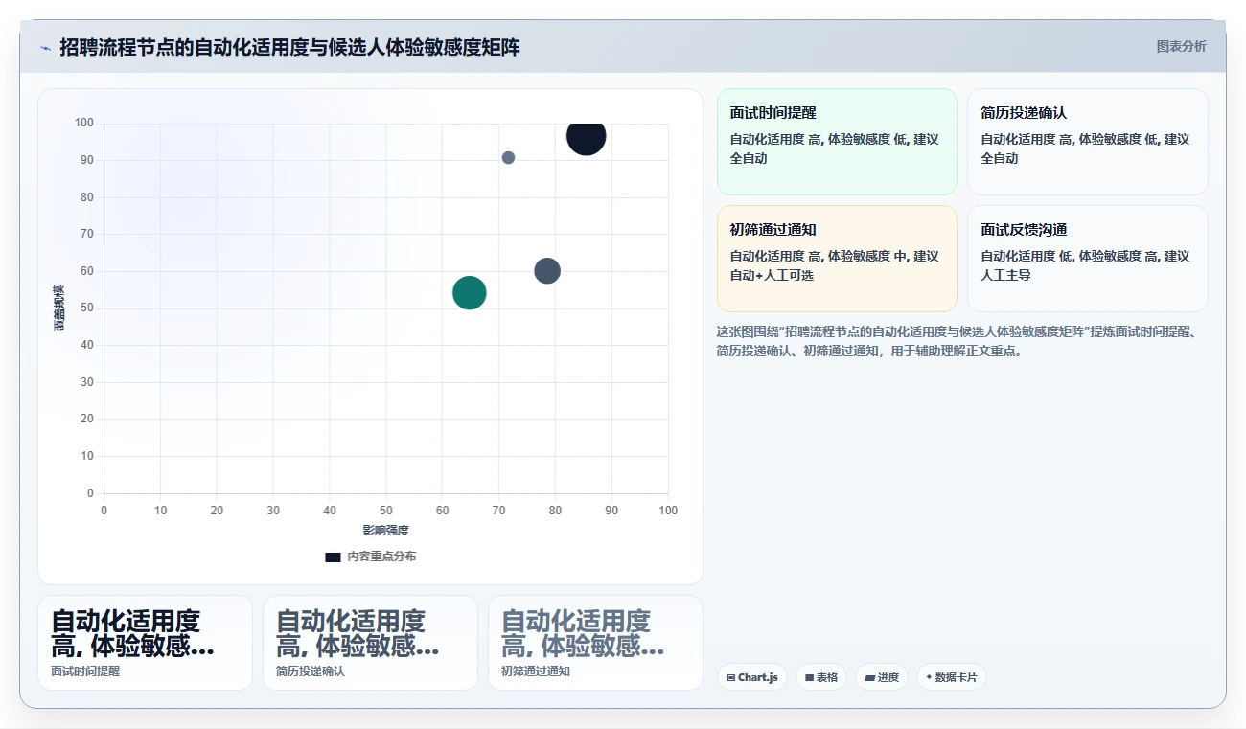Image resolution: width=1246 pixels, height=729 pixels.
Task: Click the y-axis tick label 70
Action: click(x=87, y=234)
